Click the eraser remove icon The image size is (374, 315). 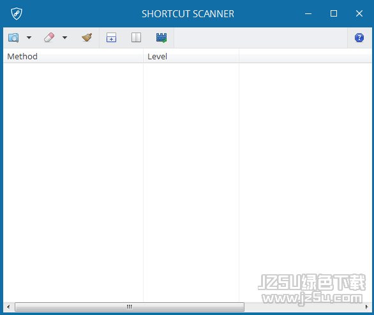49,38
